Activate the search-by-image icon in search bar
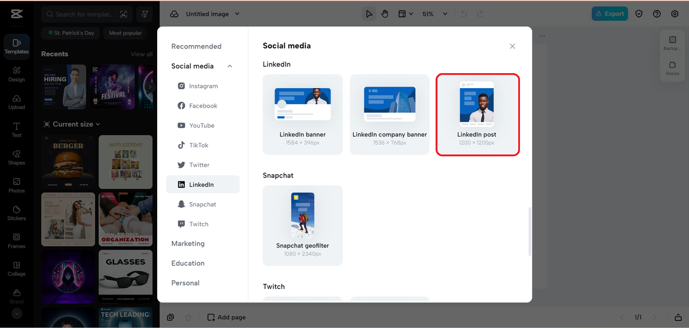The width and height of the screenshot is (689, 328). pyautogui.click(x=125, y=13)
